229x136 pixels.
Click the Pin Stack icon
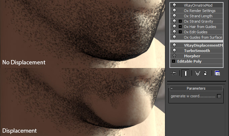point(174,73)
